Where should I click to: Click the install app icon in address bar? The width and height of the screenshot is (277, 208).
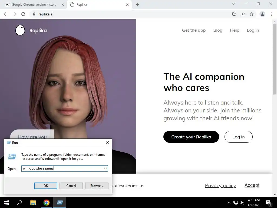tap(234, 14)
